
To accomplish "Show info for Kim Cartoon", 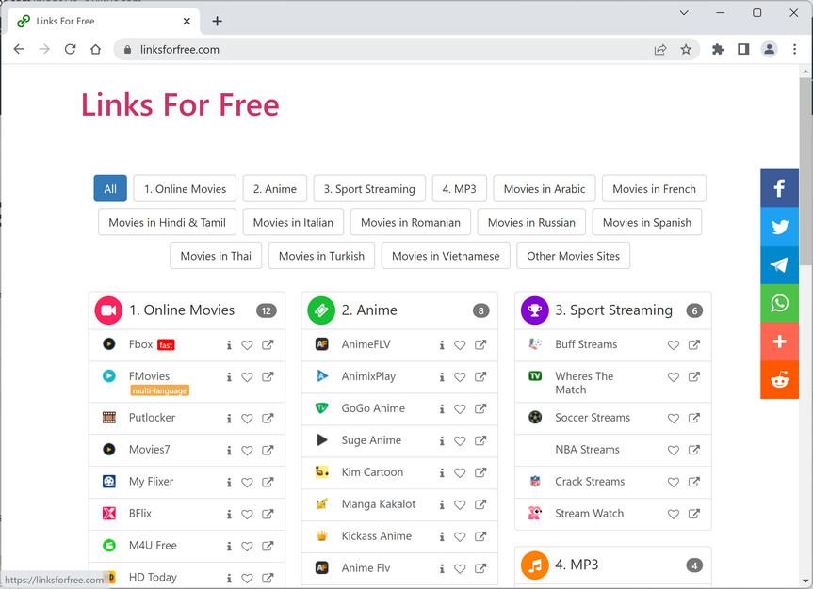I will (442, 473).
